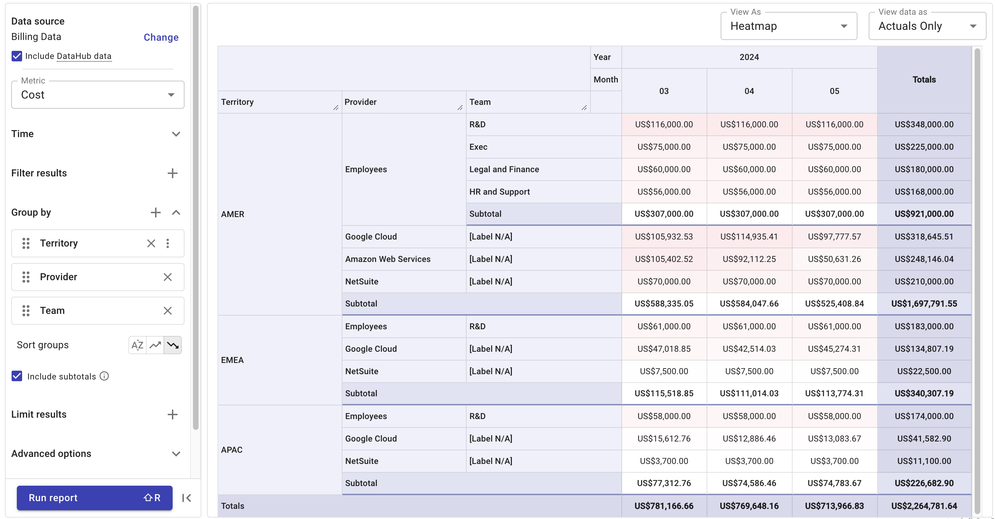
Task: Remove the Provider grouping
Action: pos(168,277)
